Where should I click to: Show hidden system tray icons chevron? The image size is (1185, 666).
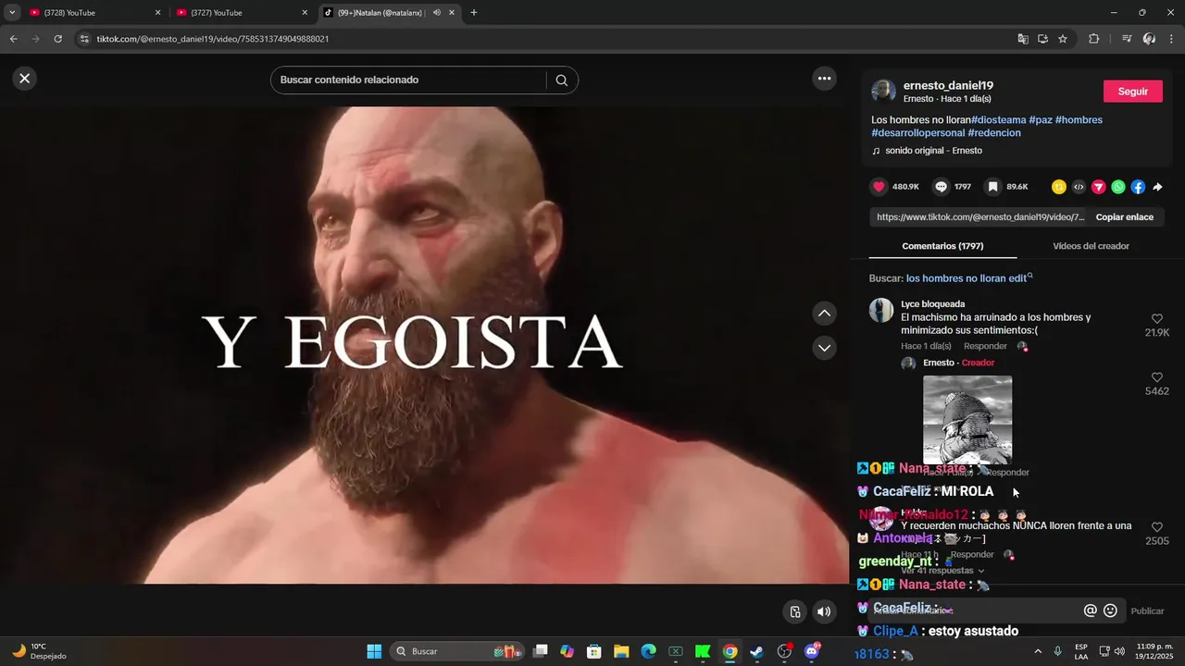(x=1037, y=651)
